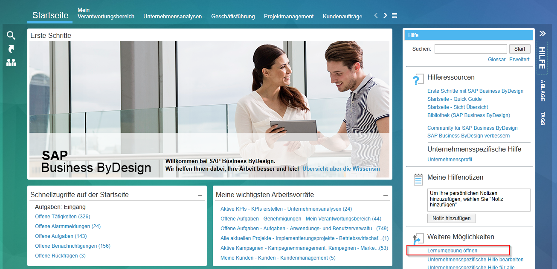Viewport: 557px width, 269px height.
Task: Click Notiz hinzufügen button
Action: coord(452,218)
